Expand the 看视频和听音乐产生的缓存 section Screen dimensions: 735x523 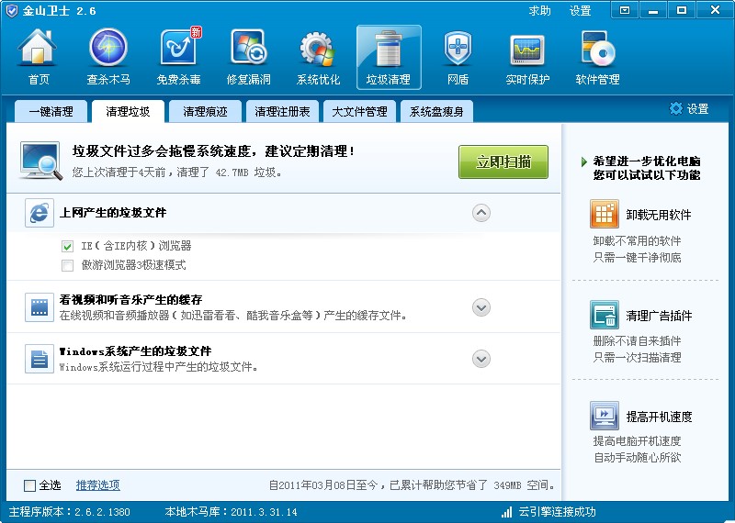[x=481, y=307]
